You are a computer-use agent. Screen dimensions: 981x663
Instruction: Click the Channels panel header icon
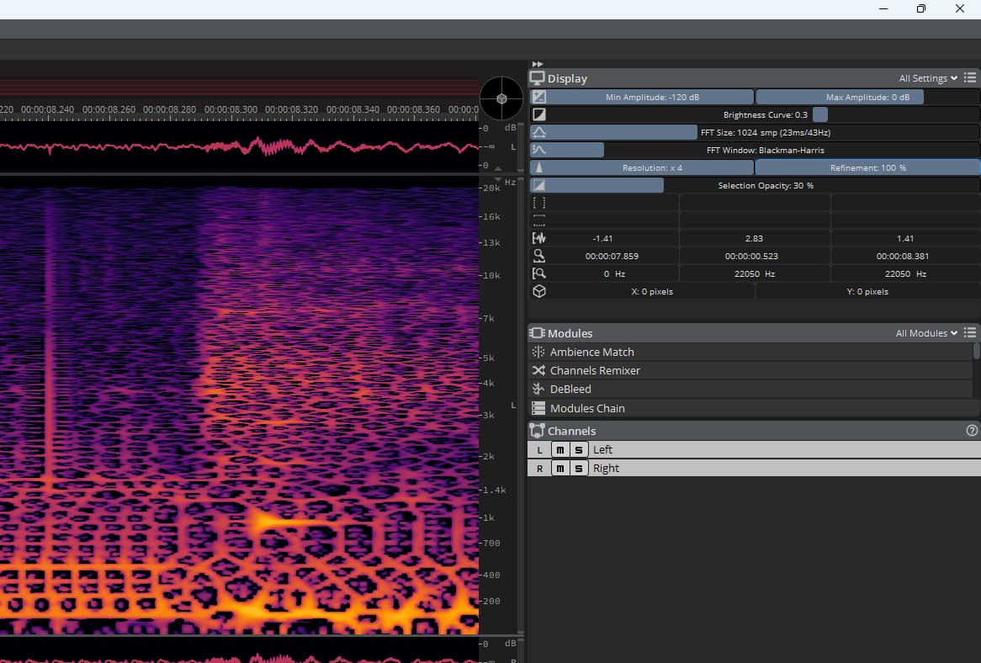(538, 431)
